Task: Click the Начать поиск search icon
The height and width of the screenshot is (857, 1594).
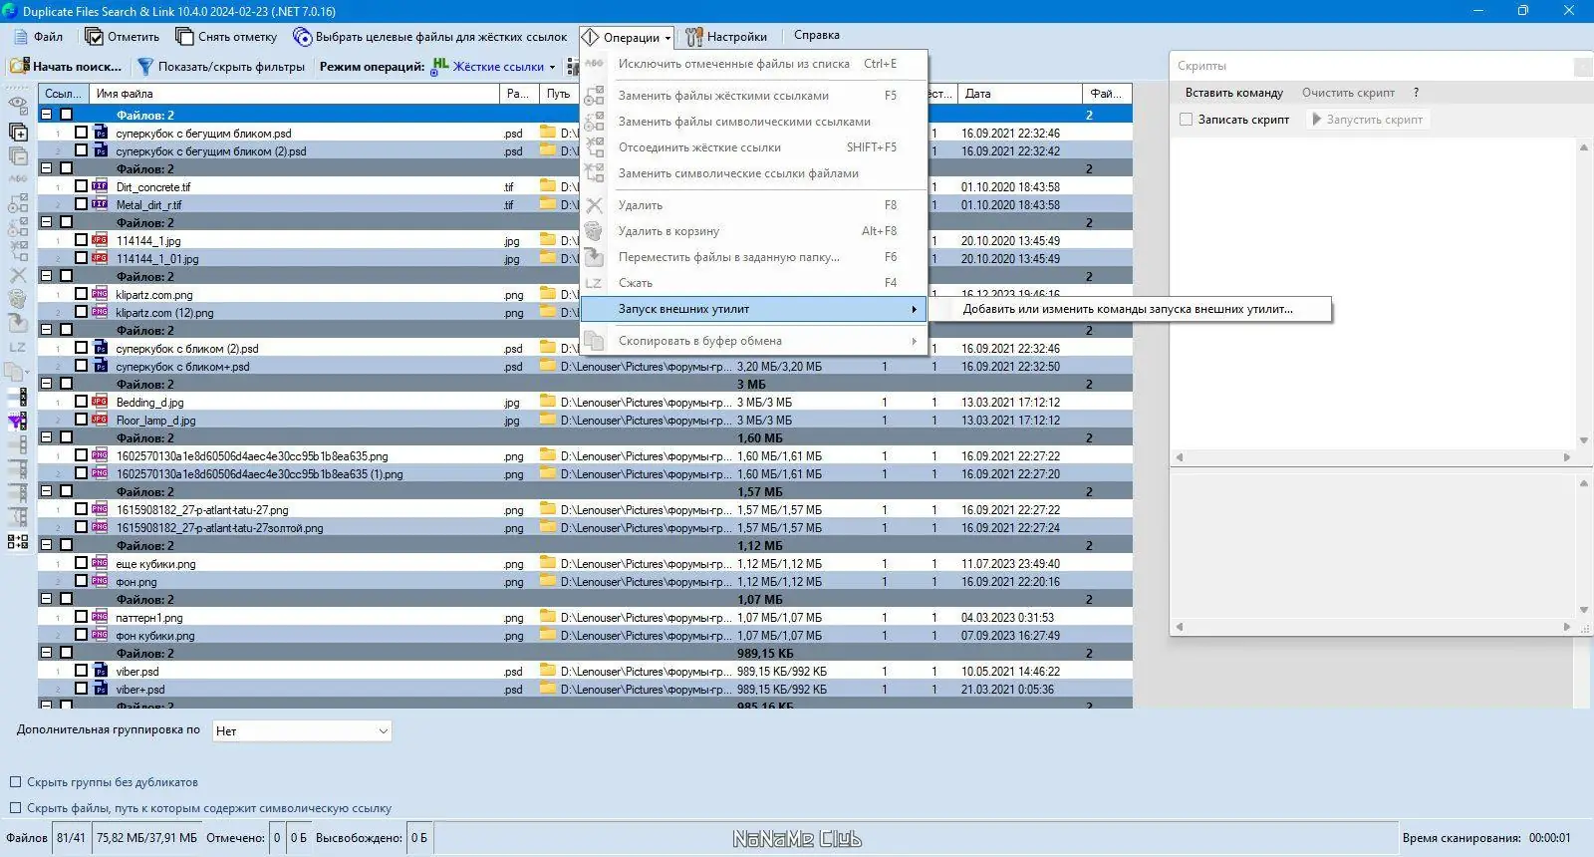Action: 19,67
